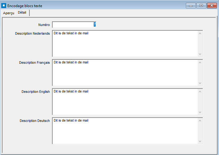Click scroll-down arrow in Description Français box
Screen dimensions: 219x155
[x=200, y=83]
